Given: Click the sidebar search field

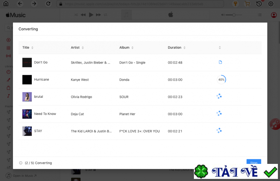Looking at the screenshot, I should (x=9, y=28).
